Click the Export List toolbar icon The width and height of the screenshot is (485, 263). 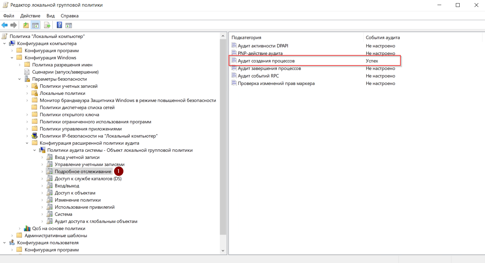point(47,25)
